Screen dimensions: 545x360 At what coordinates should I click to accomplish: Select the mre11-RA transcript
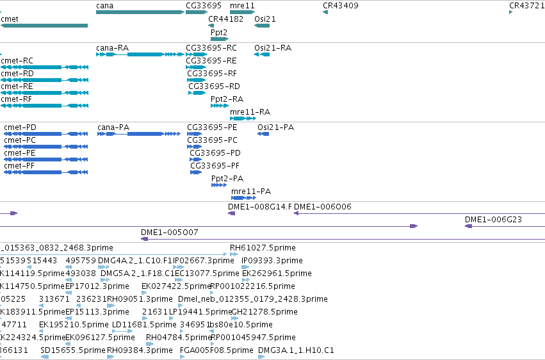243,119
